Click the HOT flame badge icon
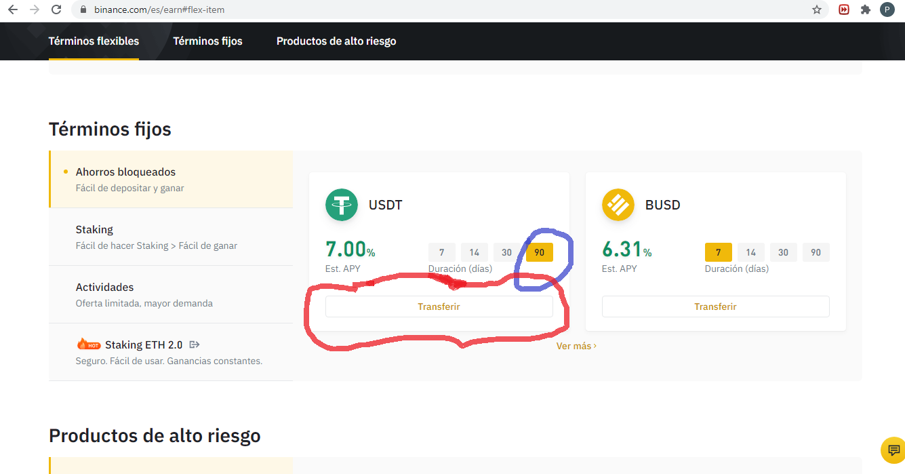The width and height of the screenshot is (905, 474). [89, 344]
